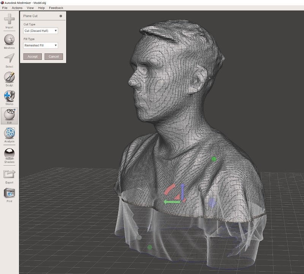
Task: Open the Feedback menu
Action: pyautogui.click(x=56, y=8)
